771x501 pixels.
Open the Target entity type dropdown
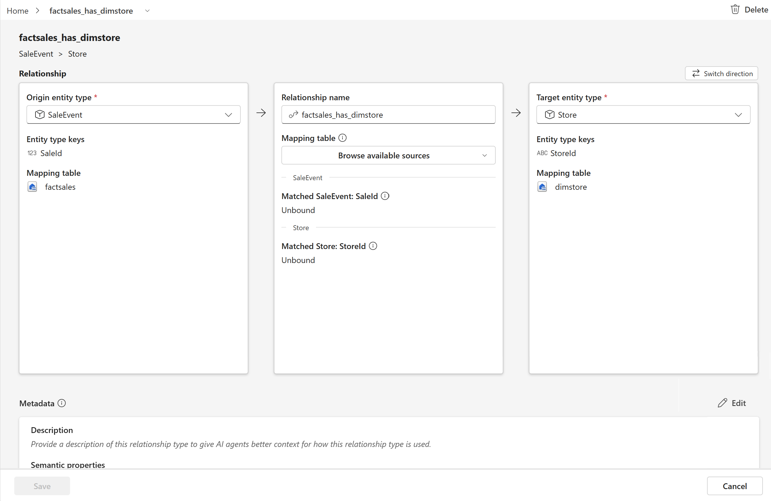pyautogui.click(x=643, y=115)
